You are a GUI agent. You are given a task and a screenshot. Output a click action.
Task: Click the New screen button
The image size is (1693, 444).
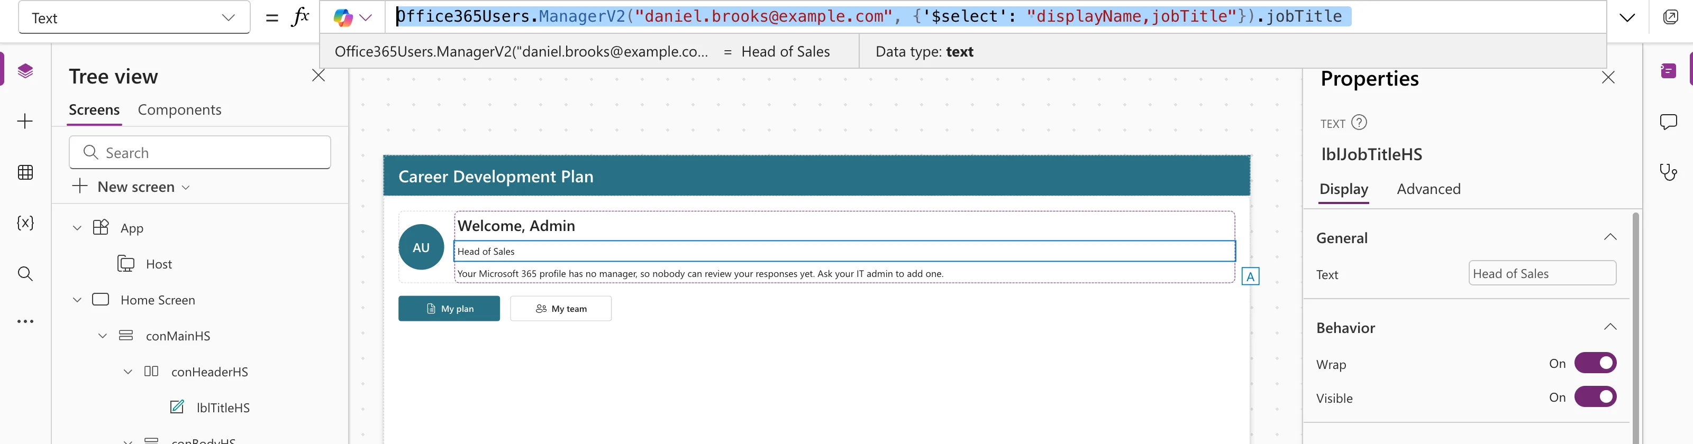tap(131, 187)
